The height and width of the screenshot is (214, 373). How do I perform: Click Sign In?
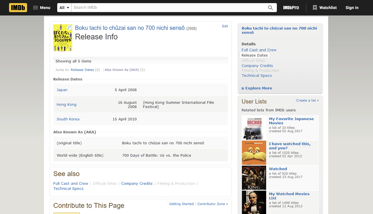352,8
